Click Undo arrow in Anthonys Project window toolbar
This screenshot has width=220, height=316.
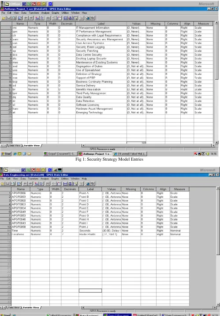click(x=26, y=18)
